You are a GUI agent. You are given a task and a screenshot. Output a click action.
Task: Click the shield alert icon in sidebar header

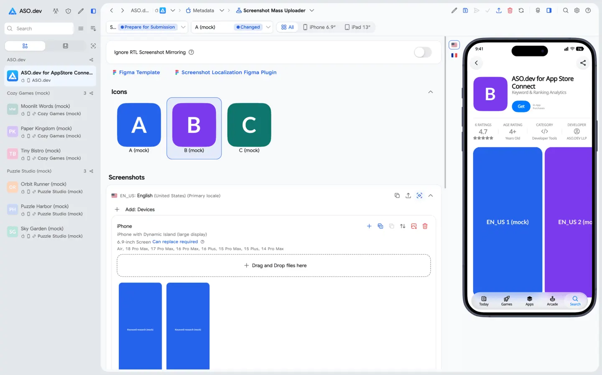click(x=68, y=11)
